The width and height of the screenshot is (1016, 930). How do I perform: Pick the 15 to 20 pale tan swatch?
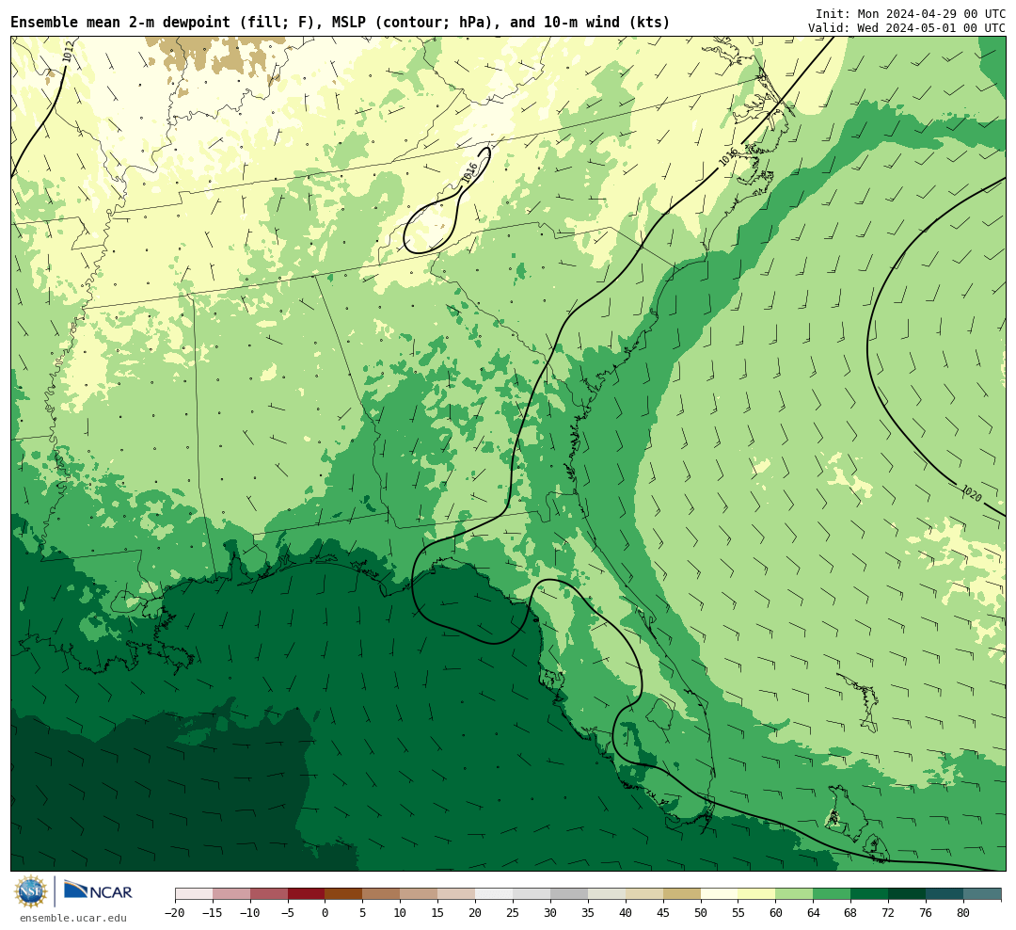(x=457, y=893)
